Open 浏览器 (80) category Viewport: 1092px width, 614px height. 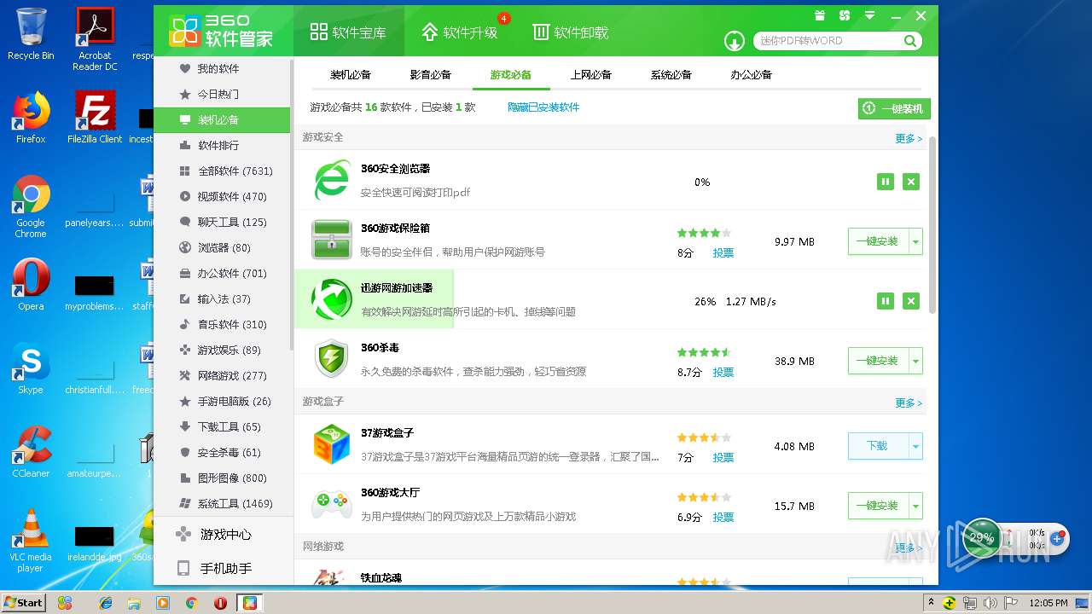(x=222, y=247)
